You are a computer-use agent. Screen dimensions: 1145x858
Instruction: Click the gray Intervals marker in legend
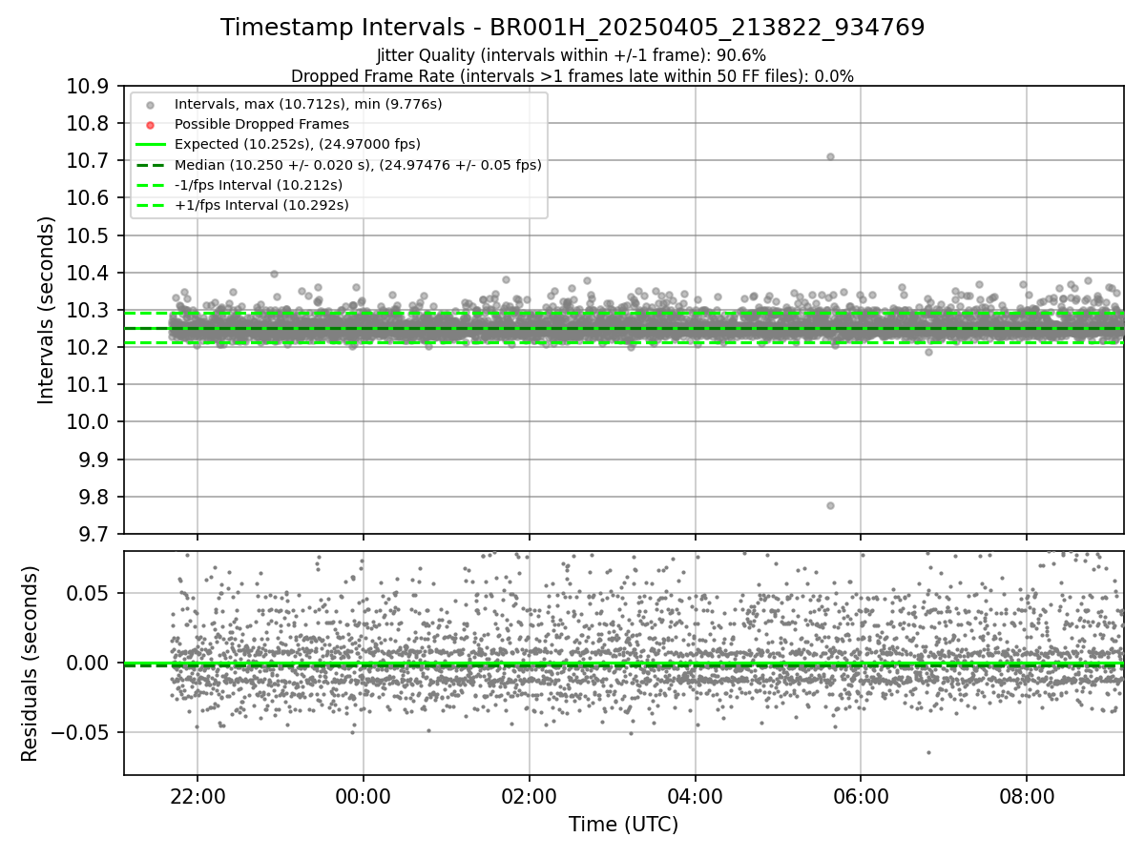click(x=151, y=104)
